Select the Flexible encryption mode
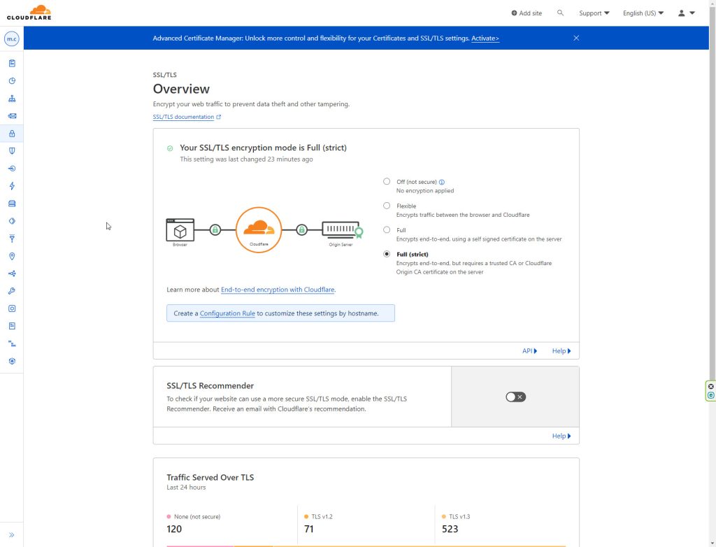 tap(387, 206)
